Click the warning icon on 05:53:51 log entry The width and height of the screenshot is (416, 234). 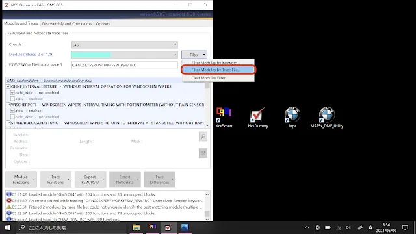8,207
